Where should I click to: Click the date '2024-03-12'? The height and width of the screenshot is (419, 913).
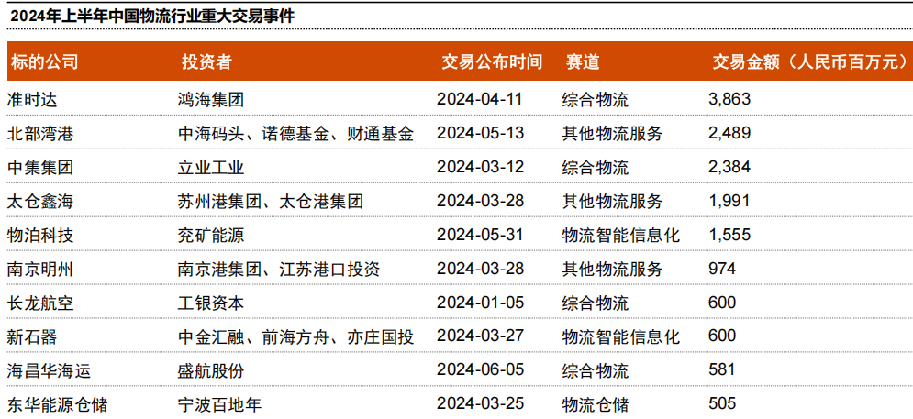(x=481, y=168)
